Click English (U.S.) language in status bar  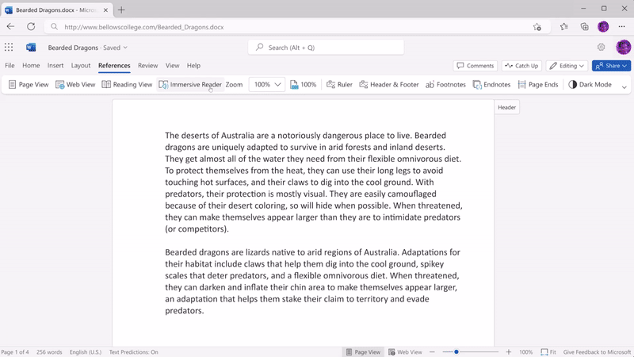point(86,352)
